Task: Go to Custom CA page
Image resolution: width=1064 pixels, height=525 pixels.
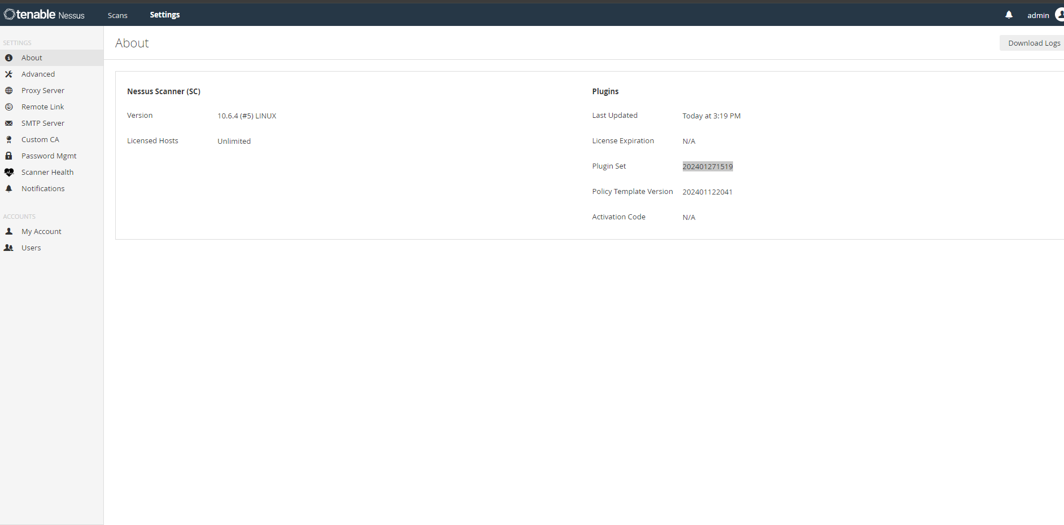Action: click(51, 139)
